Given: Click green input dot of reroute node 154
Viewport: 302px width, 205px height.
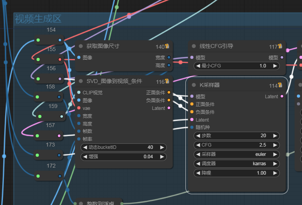Looking at the screenshot, I should (38, 40).
